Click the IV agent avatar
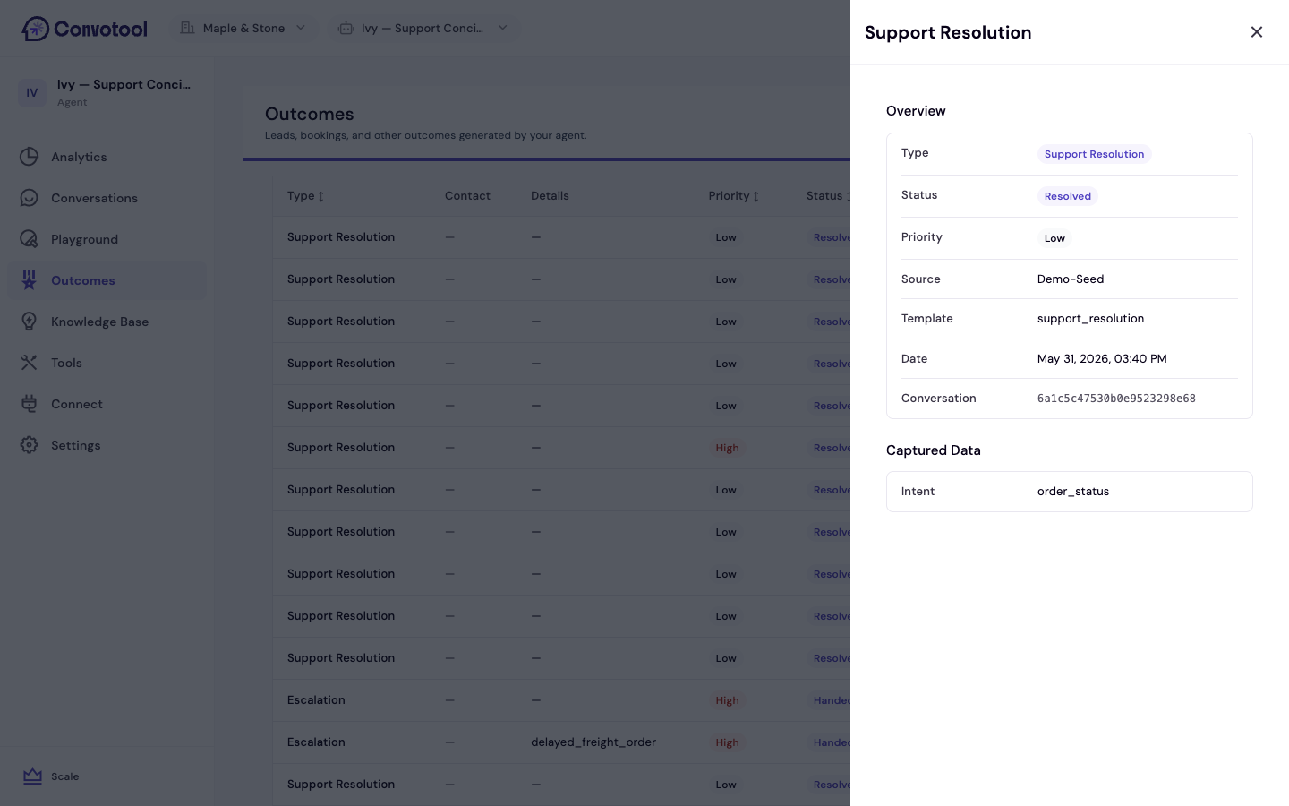Viewport: 1289px width, 806px height. click(x=32, y=92)
